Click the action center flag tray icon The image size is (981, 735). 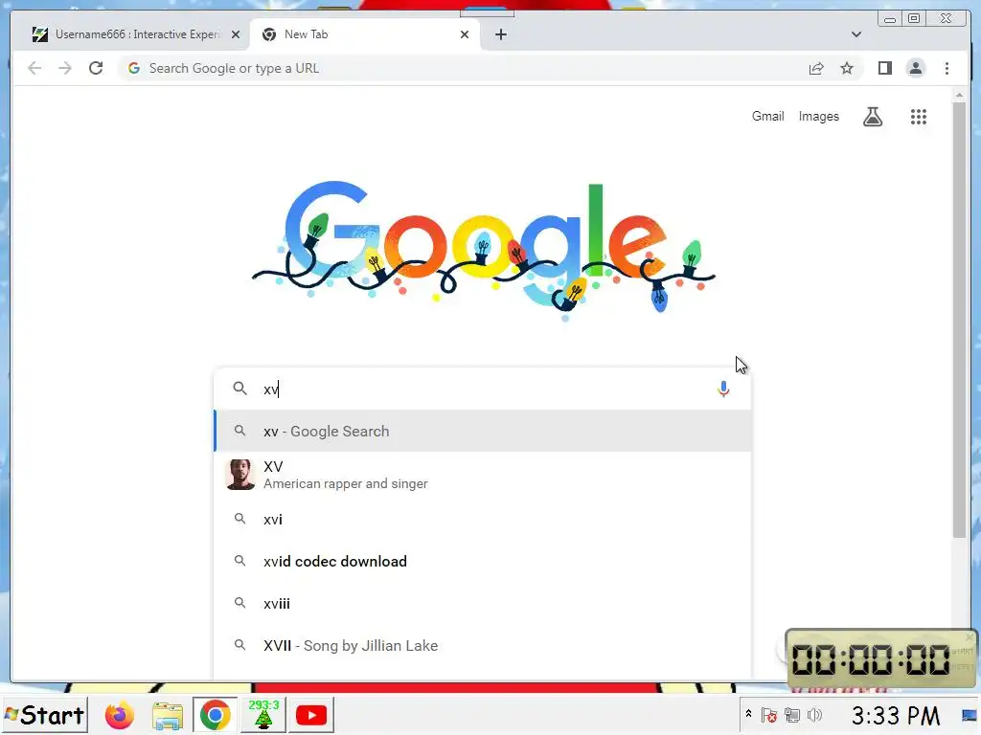point(769,715)
